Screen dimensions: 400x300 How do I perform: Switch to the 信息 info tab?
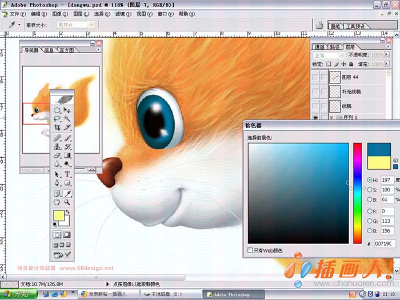click(49, 50)
